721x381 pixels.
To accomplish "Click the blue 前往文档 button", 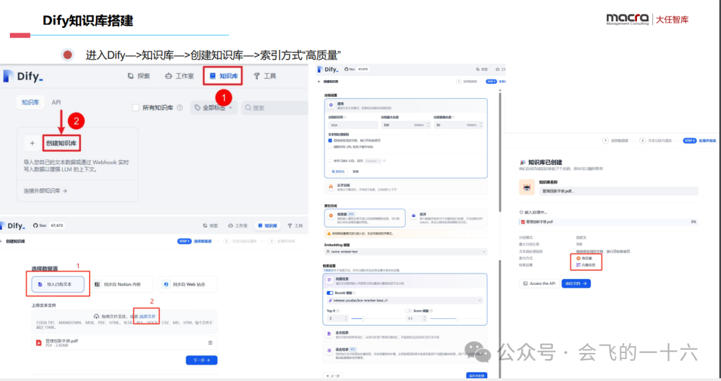I will (576, 284).
